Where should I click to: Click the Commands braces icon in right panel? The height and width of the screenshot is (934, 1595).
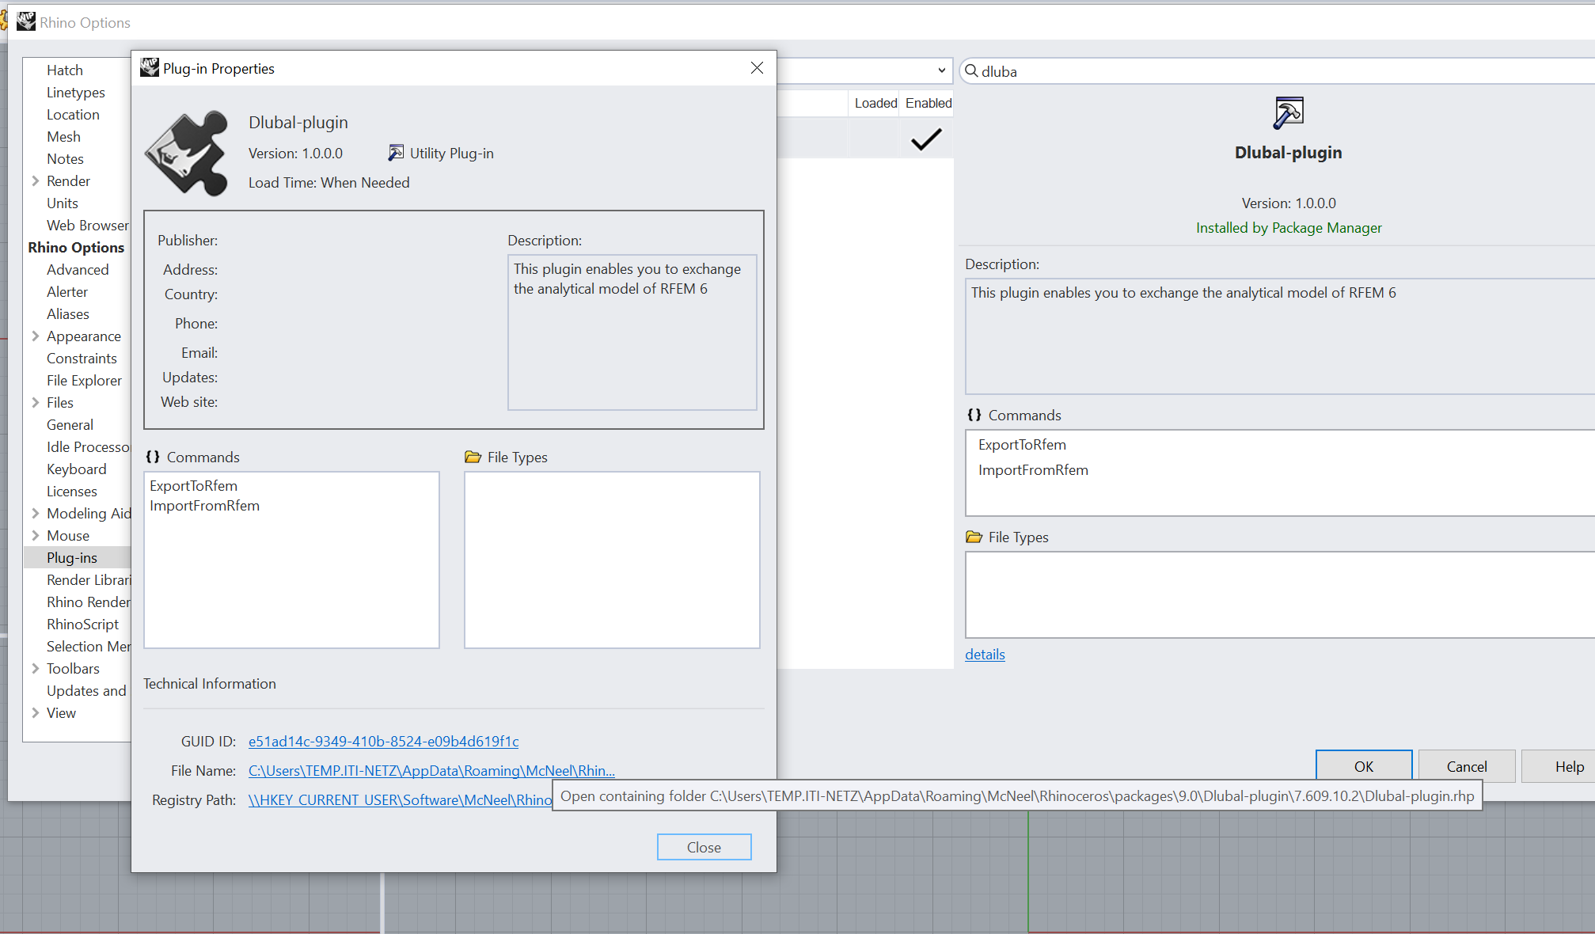974,415
